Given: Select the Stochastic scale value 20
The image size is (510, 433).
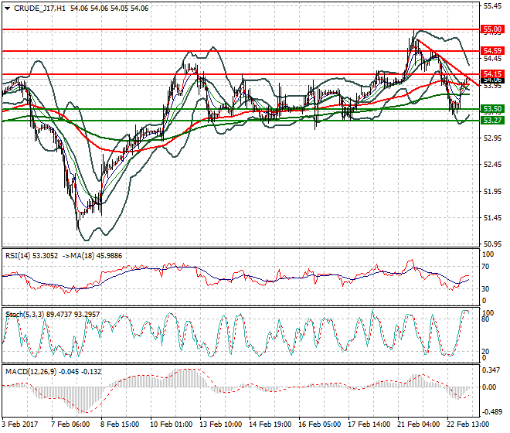Looking at the screenshot, I should click(485, 352).
